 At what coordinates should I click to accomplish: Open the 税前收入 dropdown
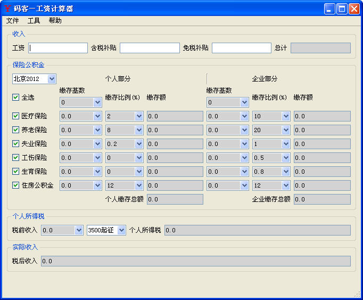click(x=62, y=230)
